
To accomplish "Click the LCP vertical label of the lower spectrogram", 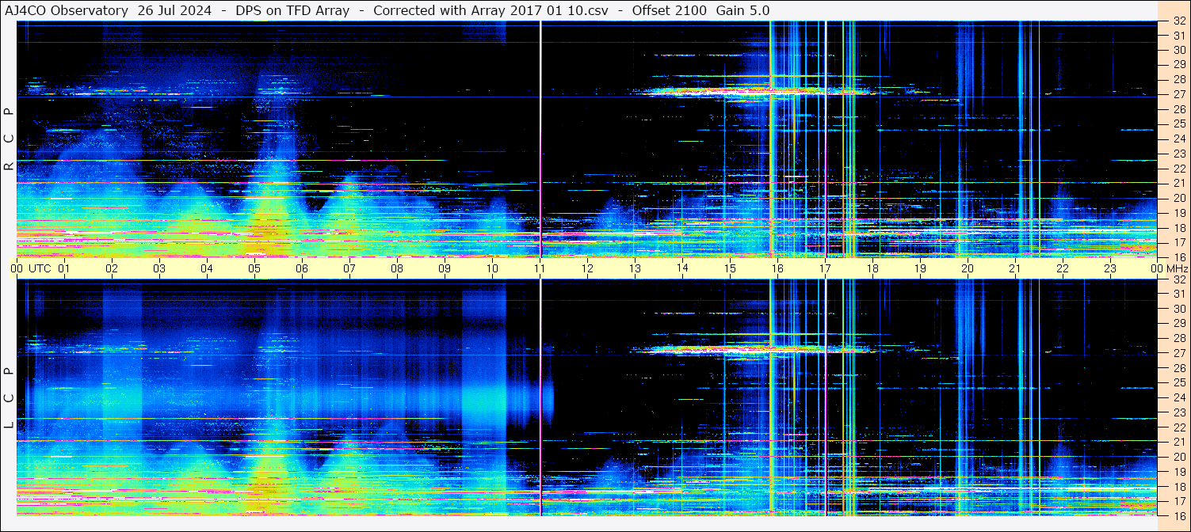I will (9, 397).
